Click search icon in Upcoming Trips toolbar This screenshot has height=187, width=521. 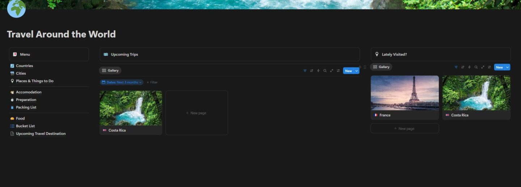pyautogui.click(x=325, y=71)
